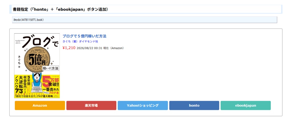Select the Yahoo!ショッピング button
The width and height of the screenshot is (292, 121).
click(143, 106)
